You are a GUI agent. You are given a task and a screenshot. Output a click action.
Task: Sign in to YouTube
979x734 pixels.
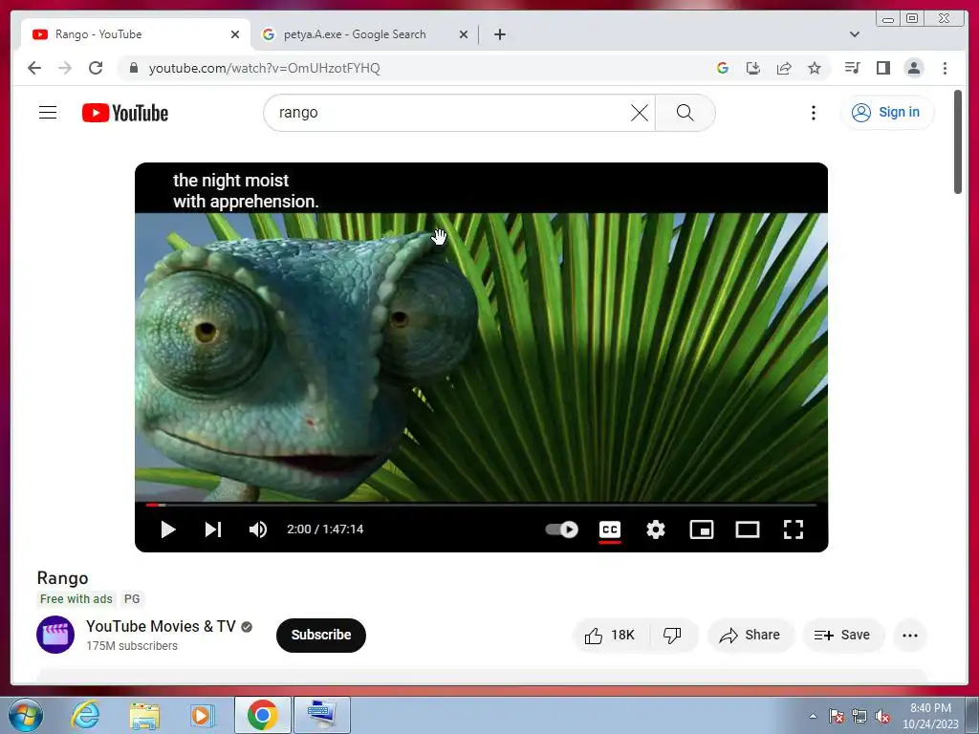click(x=887, y=113)
